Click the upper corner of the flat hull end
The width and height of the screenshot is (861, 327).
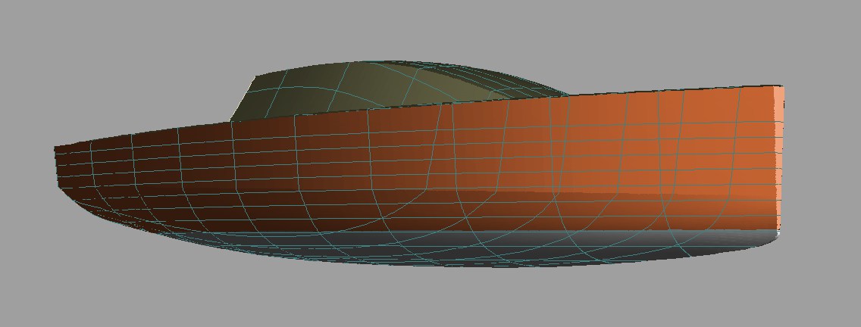tap(781, 88)
